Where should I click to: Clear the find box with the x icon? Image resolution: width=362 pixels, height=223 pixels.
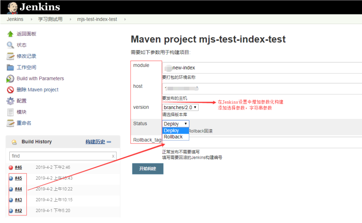pos(113,156)
